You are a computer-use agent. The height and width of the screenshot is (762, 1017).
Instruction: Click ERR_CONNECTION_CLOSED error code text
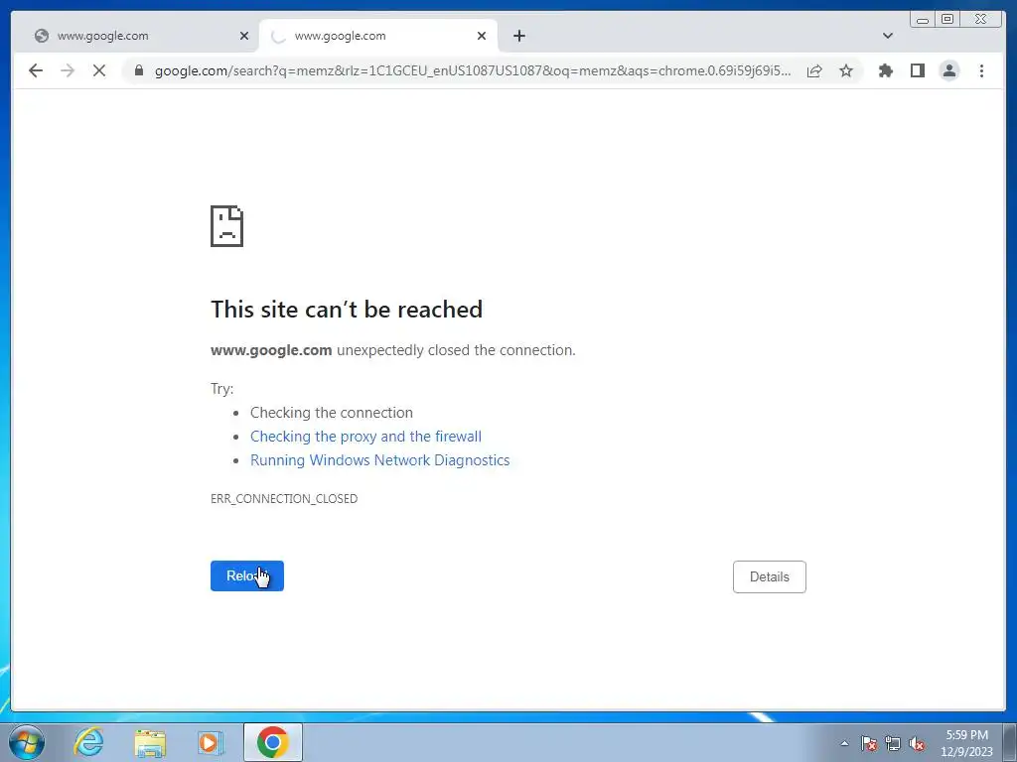[284, 499]
